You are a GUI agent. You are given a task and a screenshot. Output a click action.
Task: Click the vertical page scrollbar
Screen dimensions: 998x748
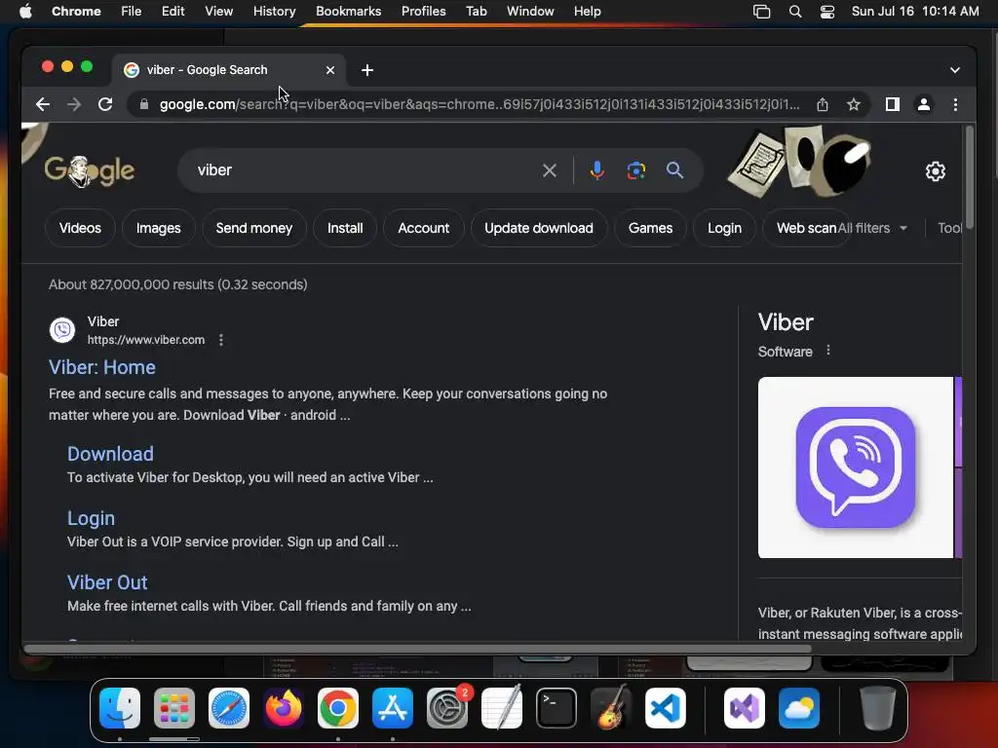pyautogui.click(x=969, y=178)
